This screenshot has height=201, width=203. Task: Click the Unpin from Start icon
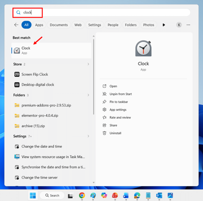pos(105,94)
